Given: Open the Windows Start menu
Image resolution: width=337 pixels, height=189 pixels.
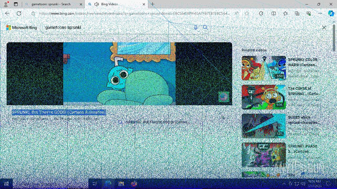Looking at the screenshot, I should click(x=6, y=184).
